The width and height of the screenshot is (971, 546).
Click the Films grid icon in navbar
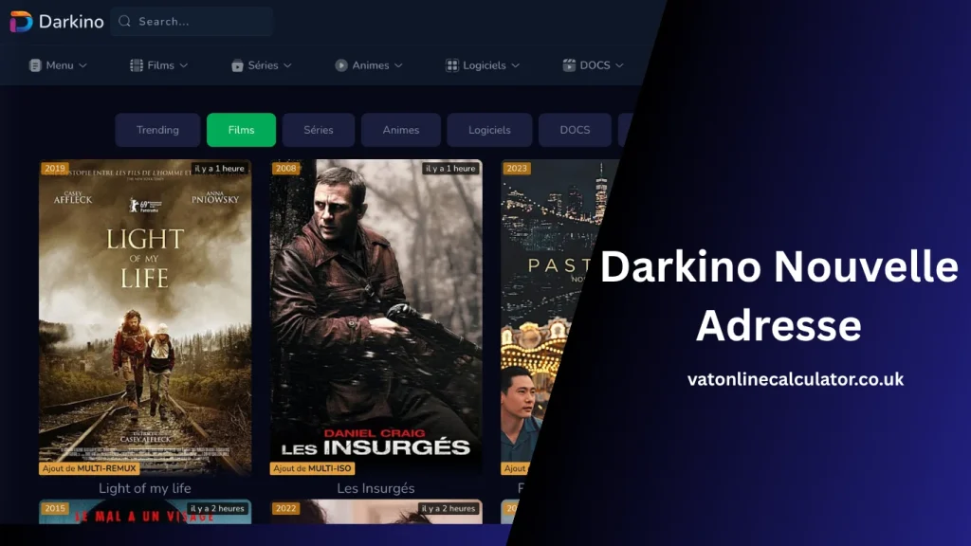pos(137,65)
